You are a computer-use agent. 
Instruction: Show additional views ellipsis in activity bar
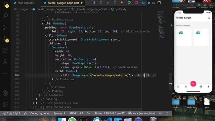[x=5, y=73]
